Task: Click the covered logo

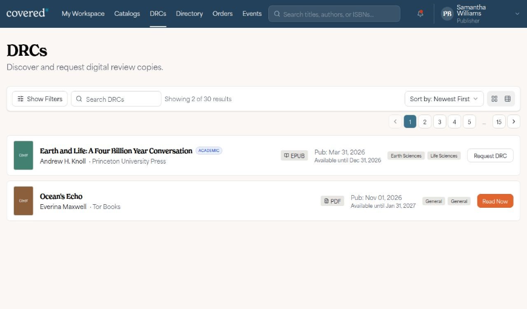Action: (x=27, y=13)
